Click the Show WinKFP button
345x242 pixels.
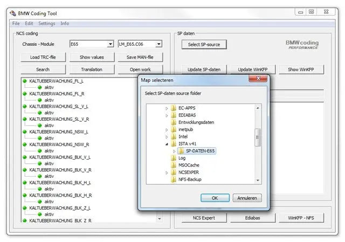[301, 70]
